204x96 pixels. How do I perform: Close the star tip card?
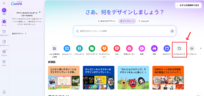coord(40,12)
